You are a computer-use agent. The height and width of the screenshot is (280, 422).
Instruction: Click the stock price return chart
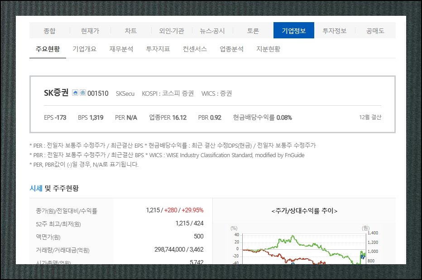pos(304,246)
